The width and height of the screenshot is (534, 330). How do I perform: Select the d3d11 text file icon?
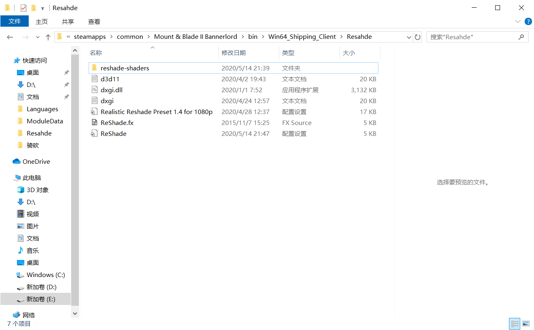(x=94, y=79)
